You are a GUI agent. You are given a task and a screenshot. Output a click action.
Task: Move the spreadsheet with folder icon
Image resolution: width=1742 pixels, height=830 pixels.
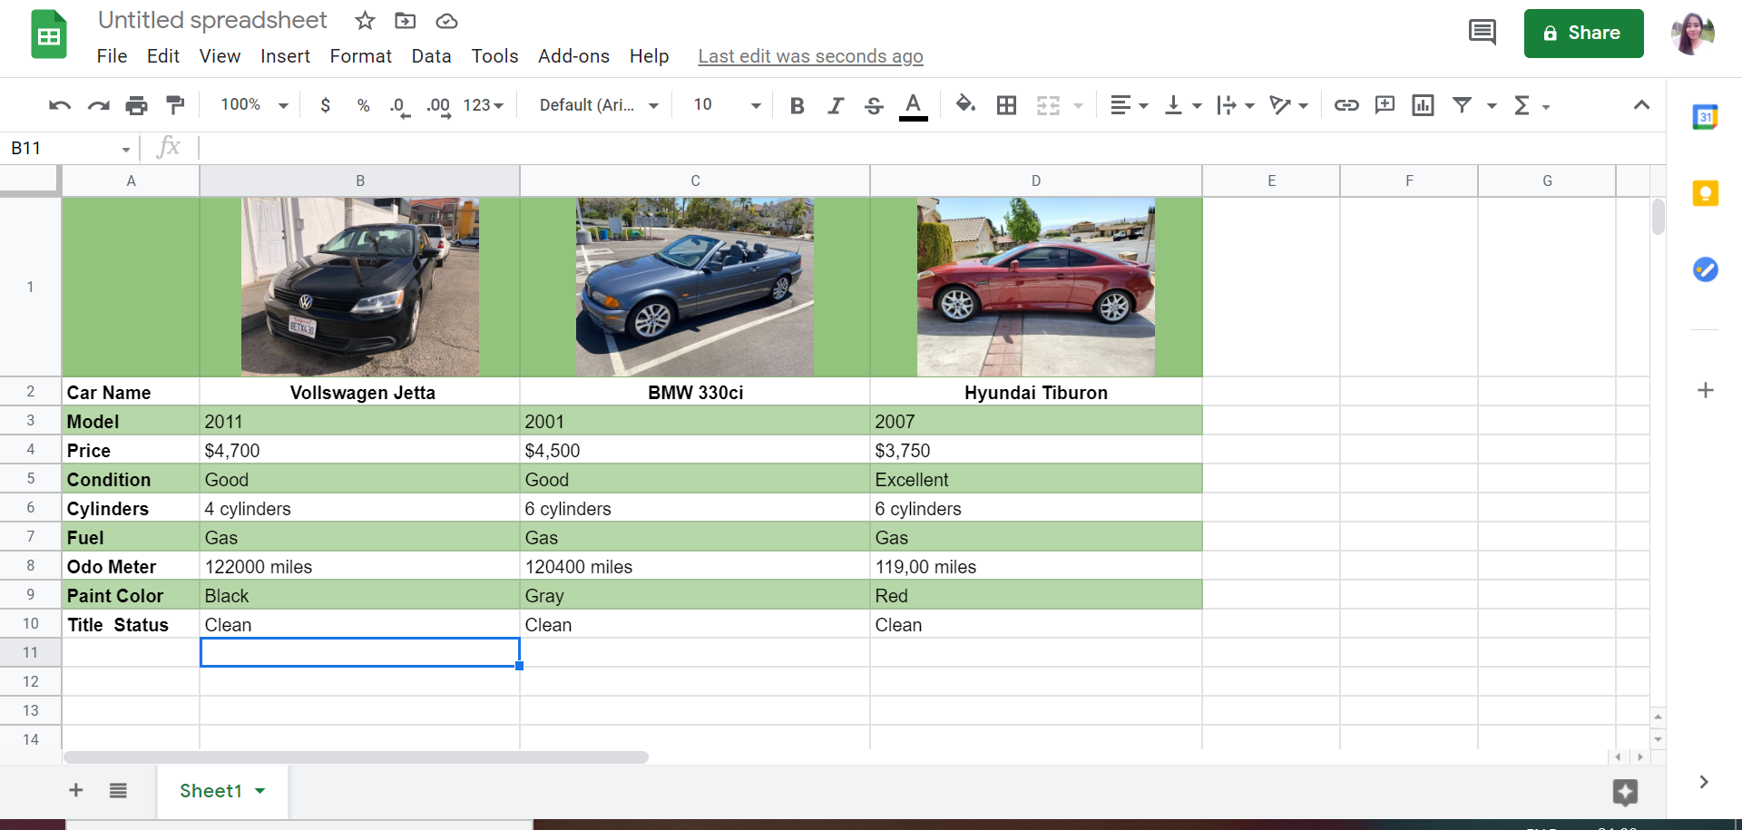[406, 21]
